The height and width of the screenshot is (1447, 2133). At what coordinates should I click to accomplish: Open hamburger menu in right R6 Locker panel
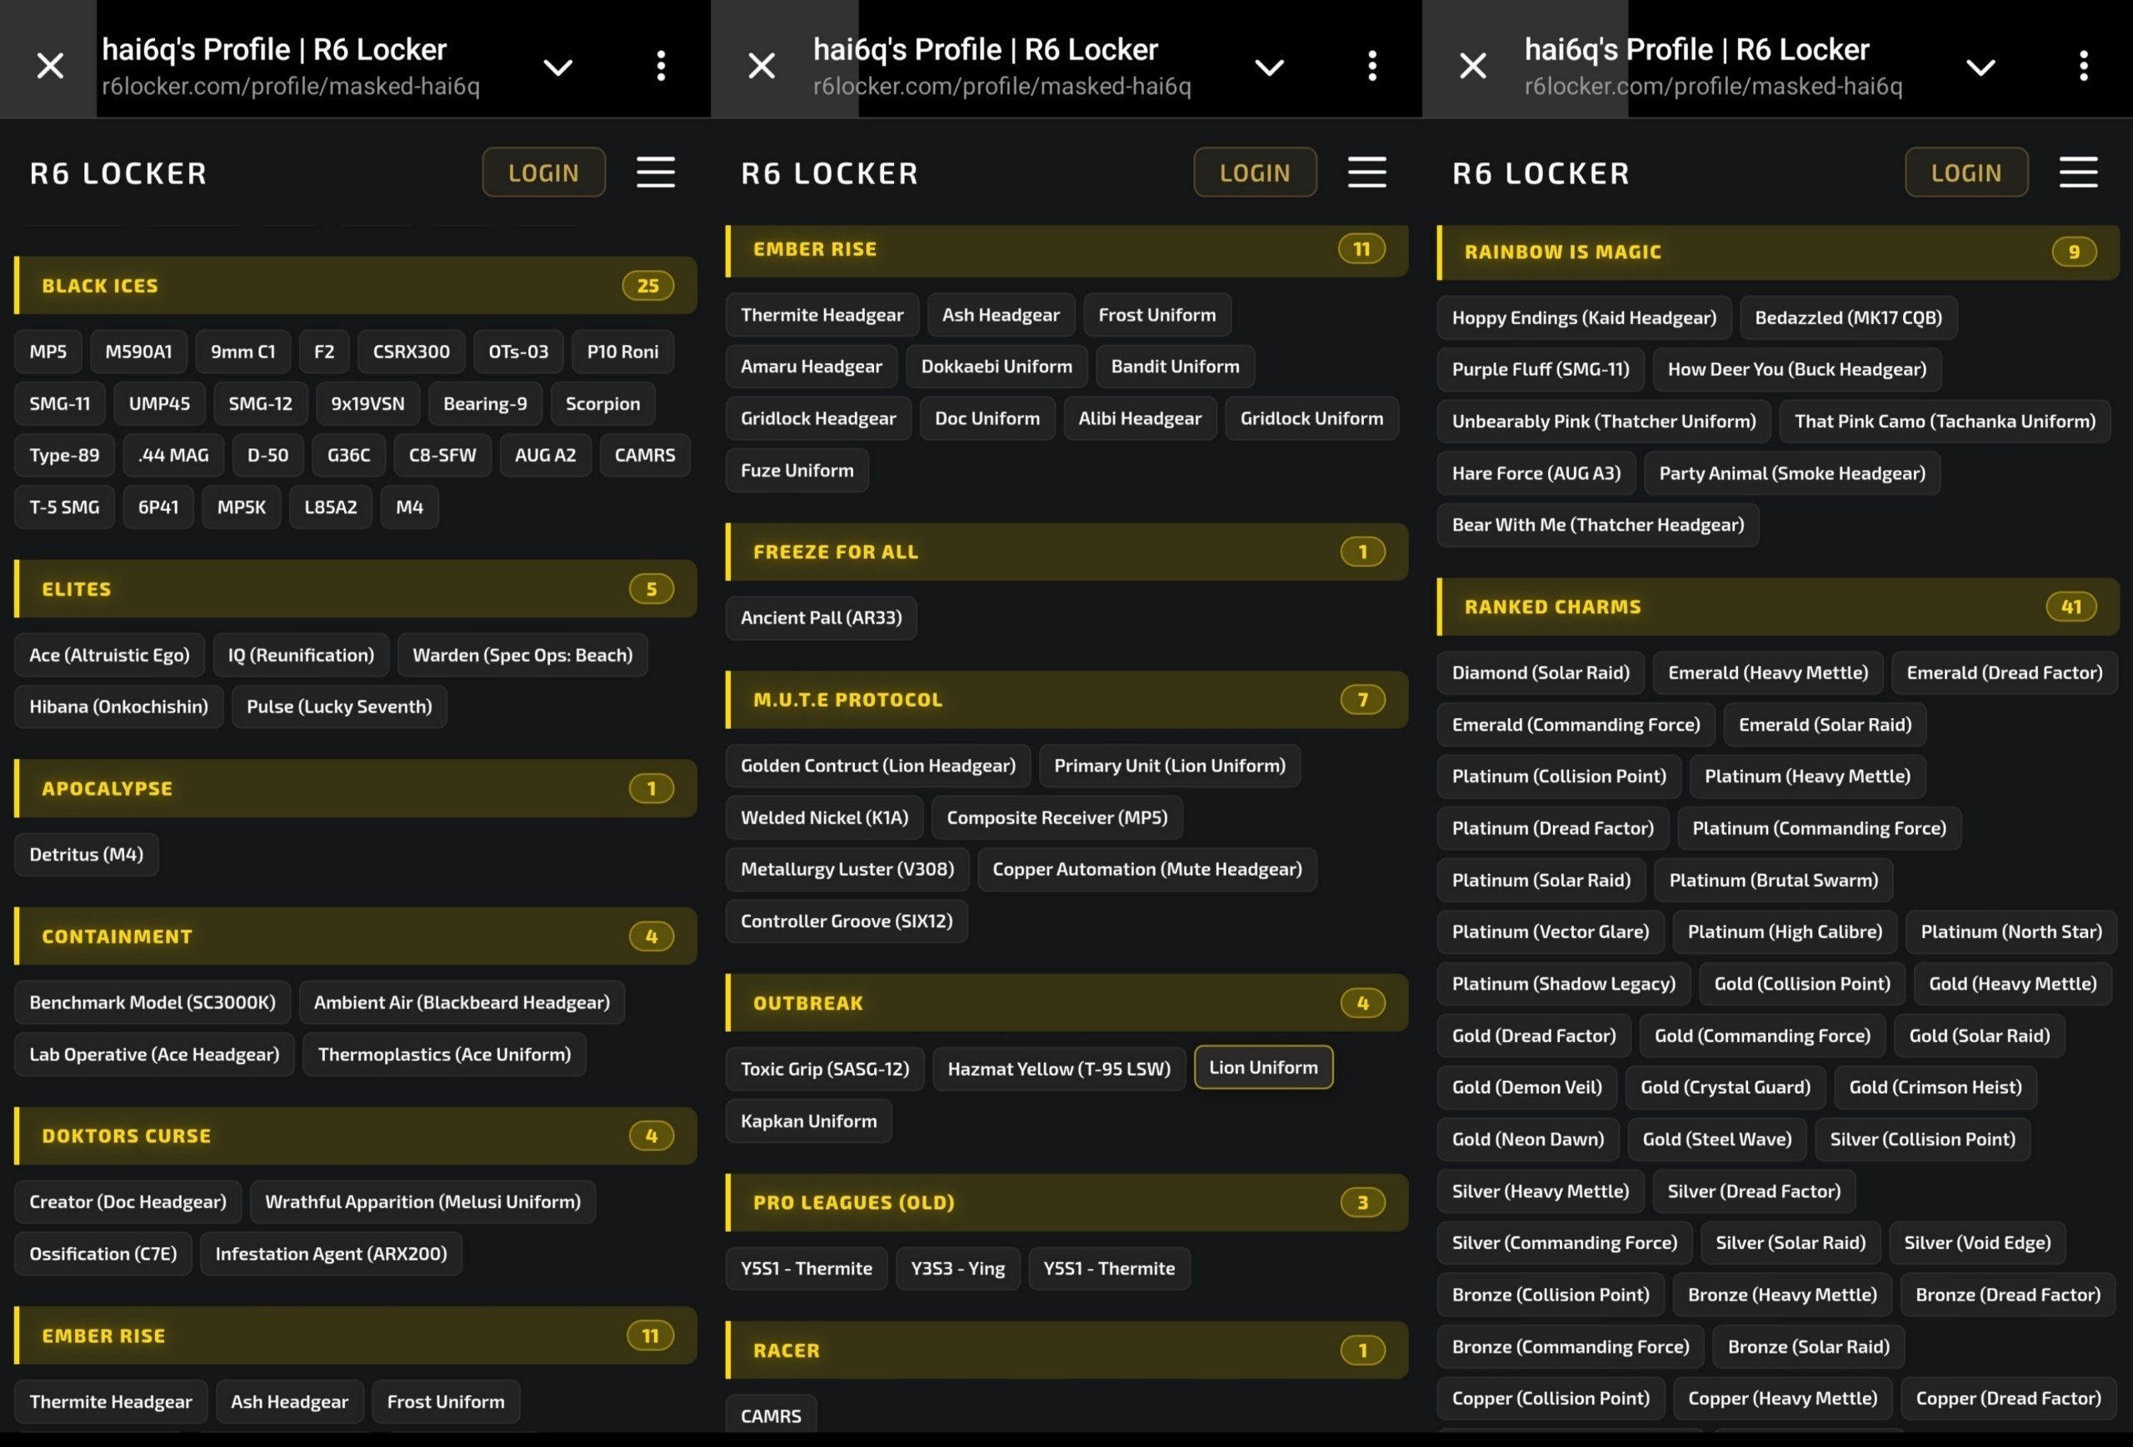pyautogui.click(x=2078, y=172)
